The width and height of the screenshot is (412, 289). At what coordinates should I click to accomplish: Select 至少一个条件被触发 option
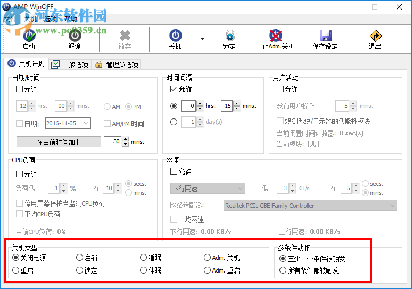(283, 259)
